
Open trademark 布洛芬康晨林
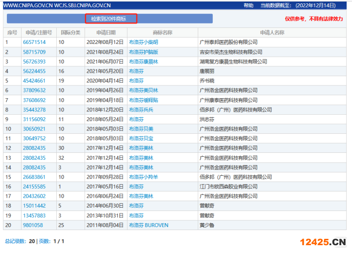[x=143, y=62]
